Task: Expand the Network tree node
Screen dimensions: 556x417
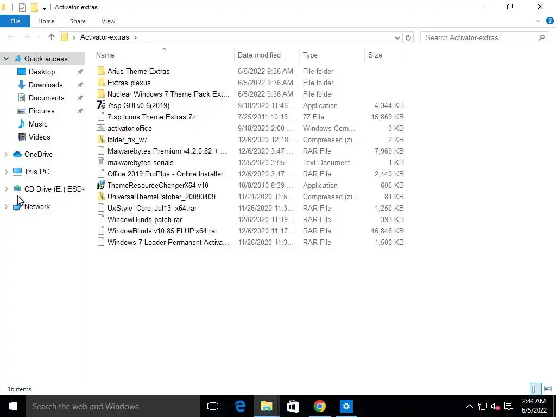Action: click(x=6, y=206)
